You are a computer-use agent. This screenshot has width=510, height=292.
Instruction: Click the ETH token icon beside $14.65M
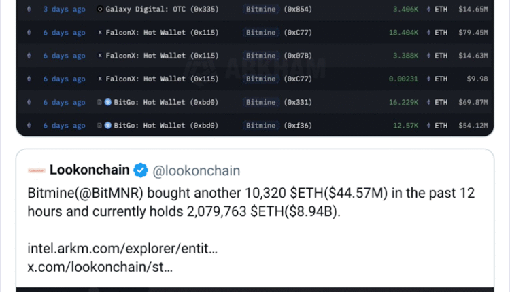(427, 10)
